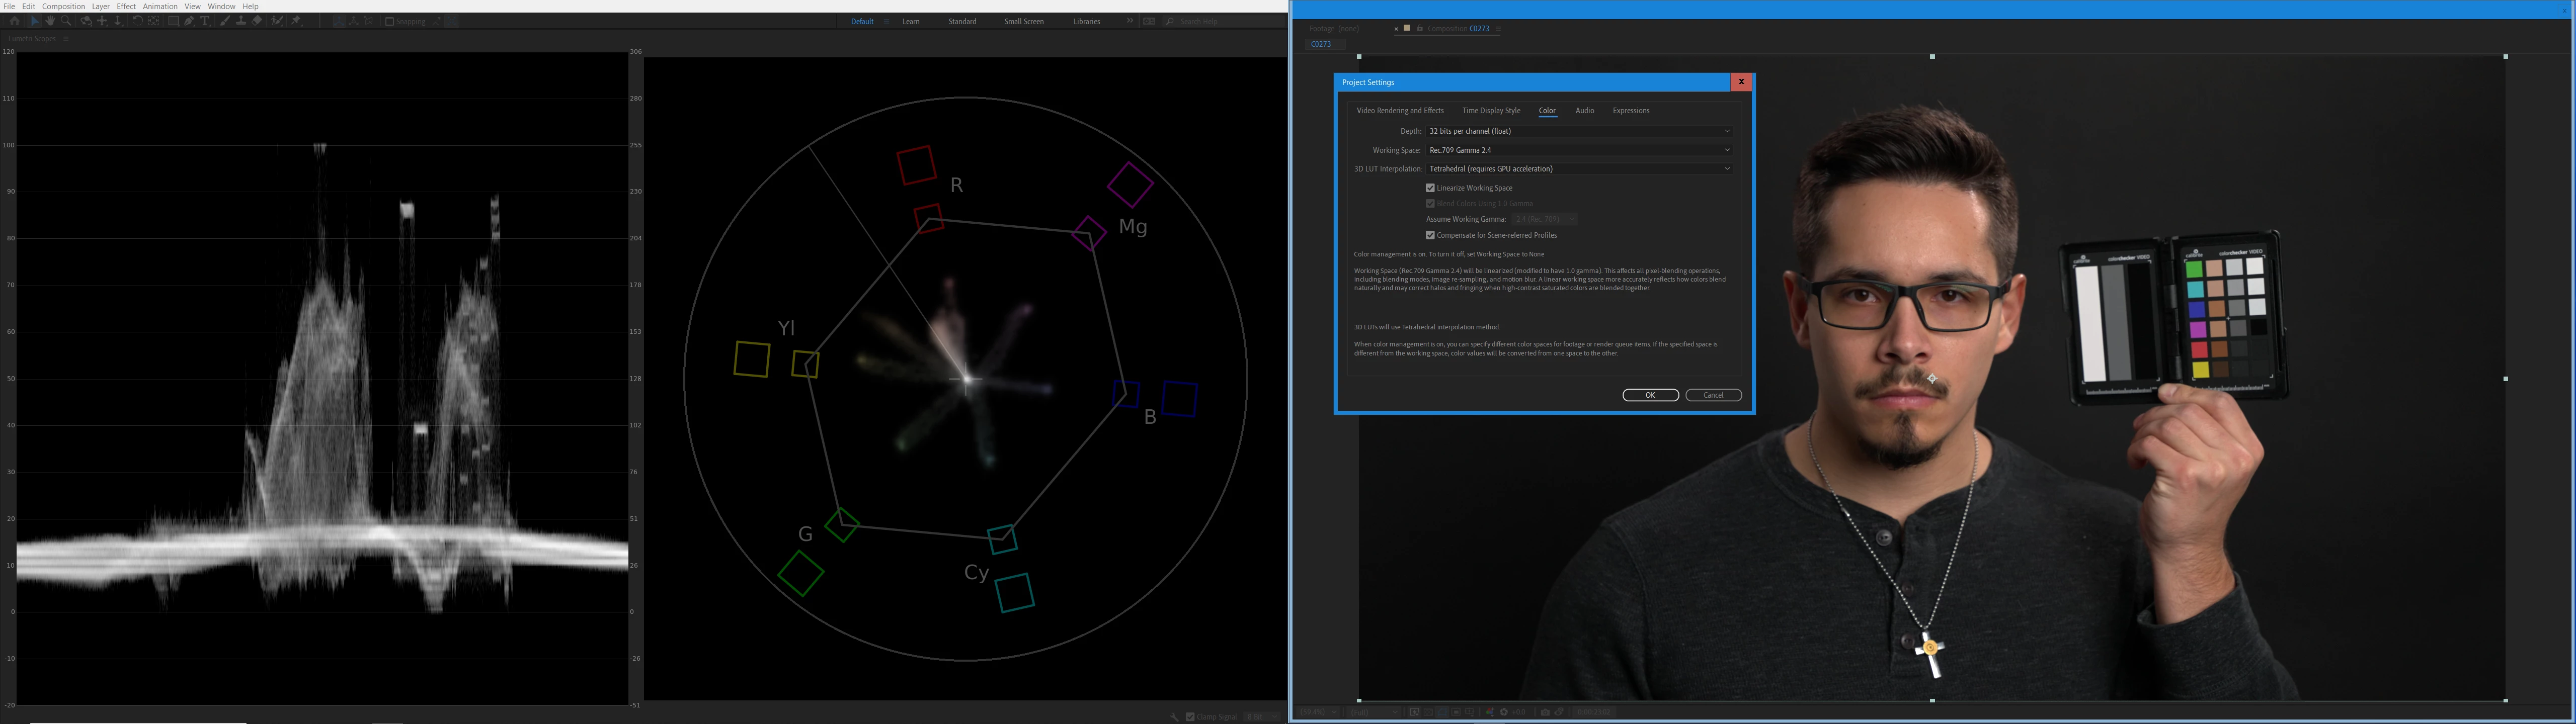Select the Puppet Pin tool
Screen dimensions: 2576x724
[296, 21]
